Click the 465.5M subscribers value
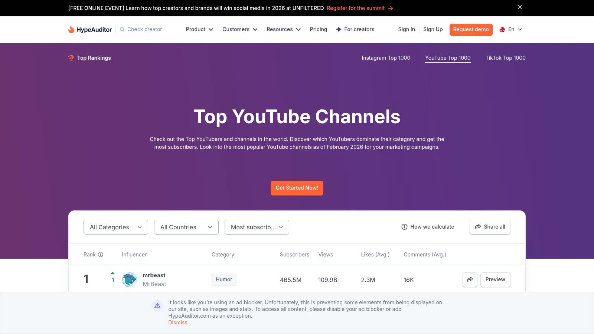This screenshot has width=594, height=334. 291,280
